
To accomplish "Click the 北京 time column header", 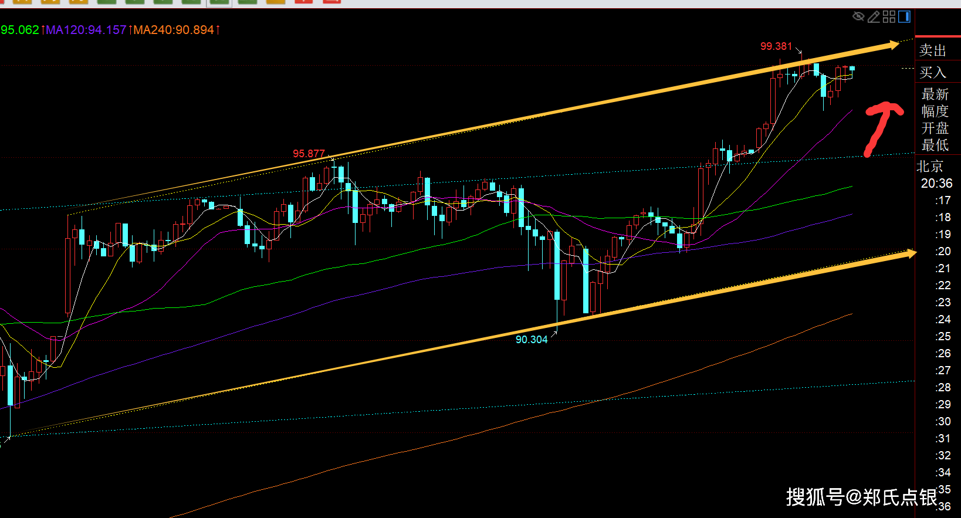I will coord(930,167).
